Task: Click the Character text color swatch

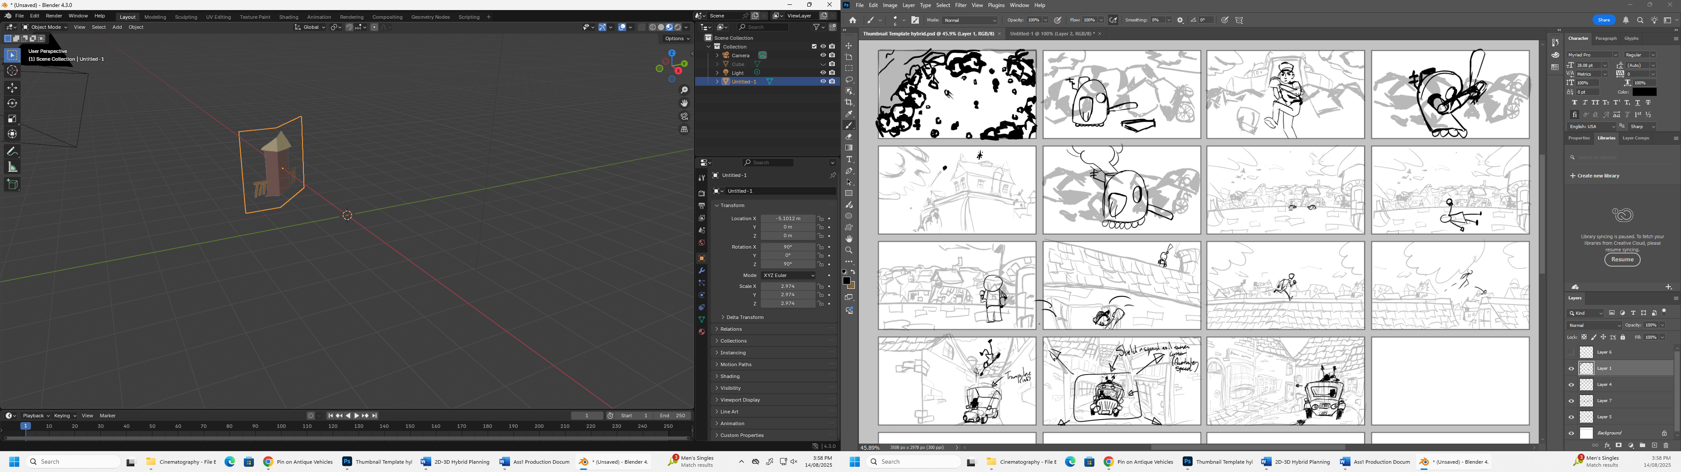Action: 1645,92
